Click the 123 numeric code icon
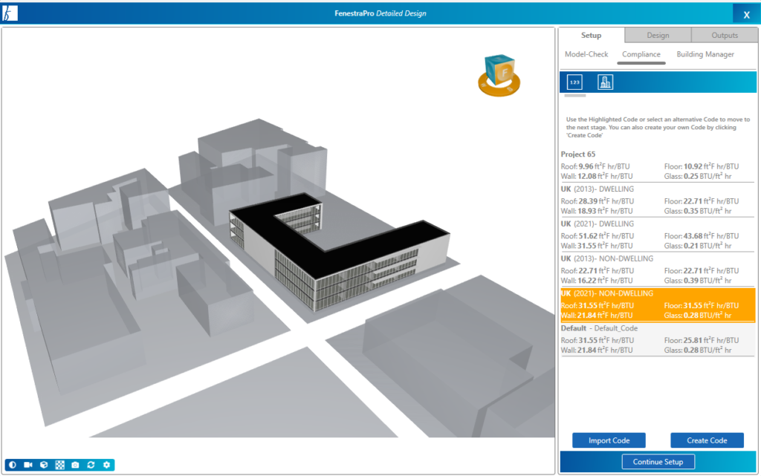This screenshot has width=761, height=476. 574,82
